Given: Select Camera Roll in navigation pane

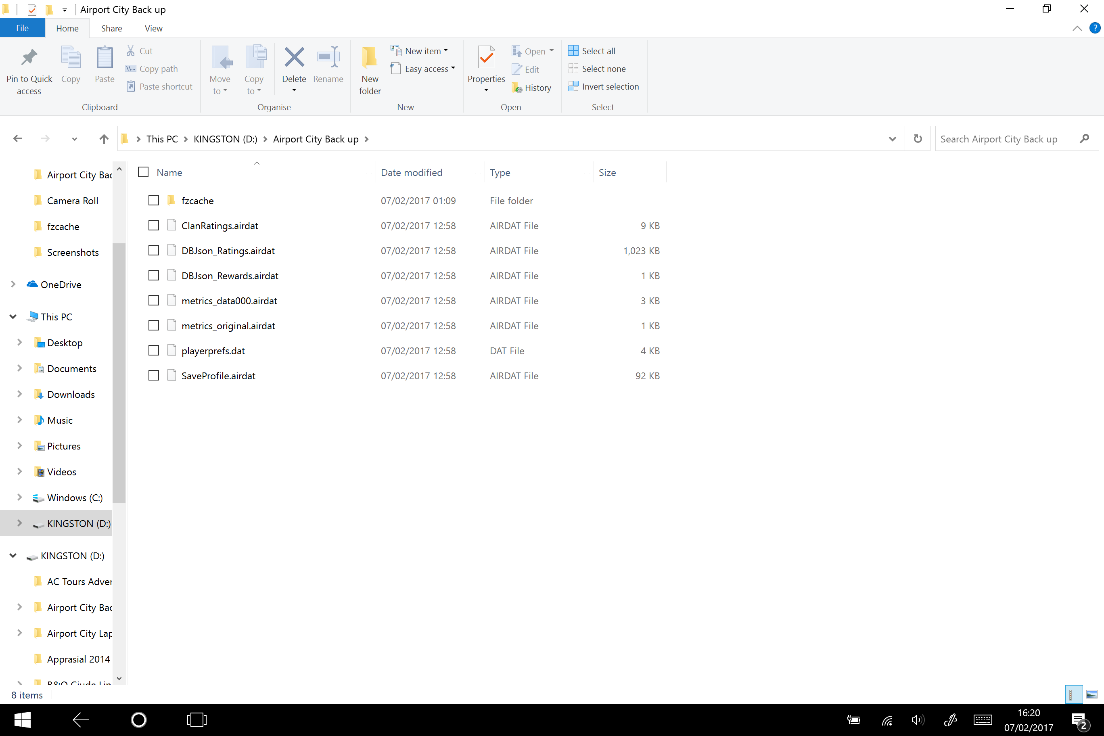Looking at the screenshot, I should pyautogui.click(x=72, y=201).
